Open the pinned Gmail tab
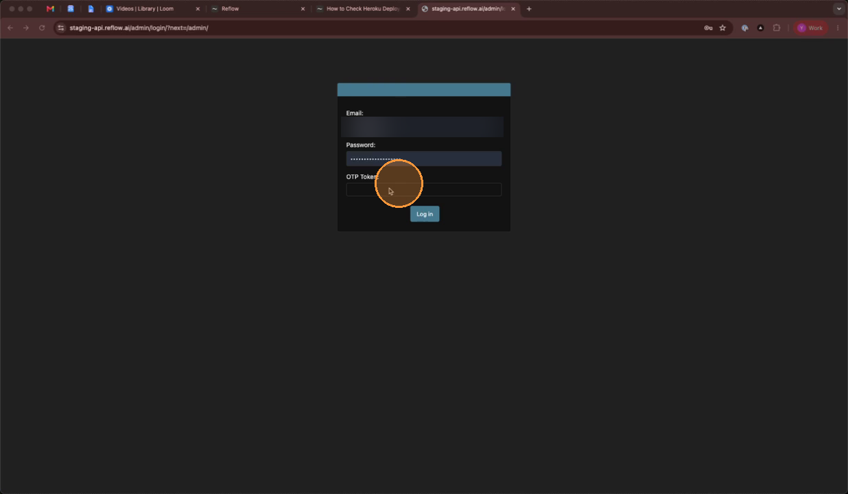 click(x=50, y=9)
